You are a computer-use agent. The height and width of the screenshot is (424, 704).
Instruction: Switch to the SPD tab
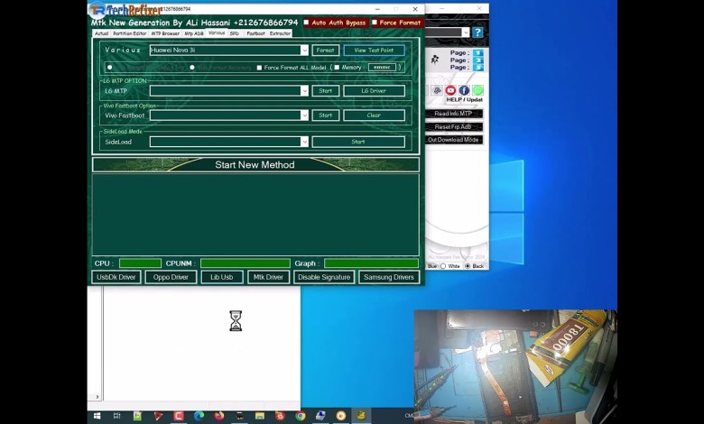point(235,33)
